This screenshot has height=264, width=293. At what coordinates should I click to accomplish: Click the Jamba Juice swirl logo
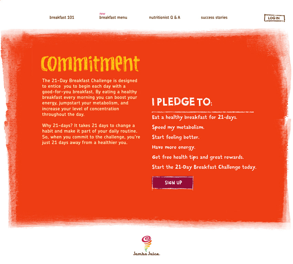coord(146,243)
